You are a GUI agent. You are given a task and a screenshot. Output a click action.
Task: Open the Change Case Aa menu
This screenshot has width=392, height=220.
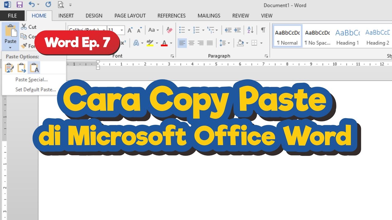click(x=153, y=30)
